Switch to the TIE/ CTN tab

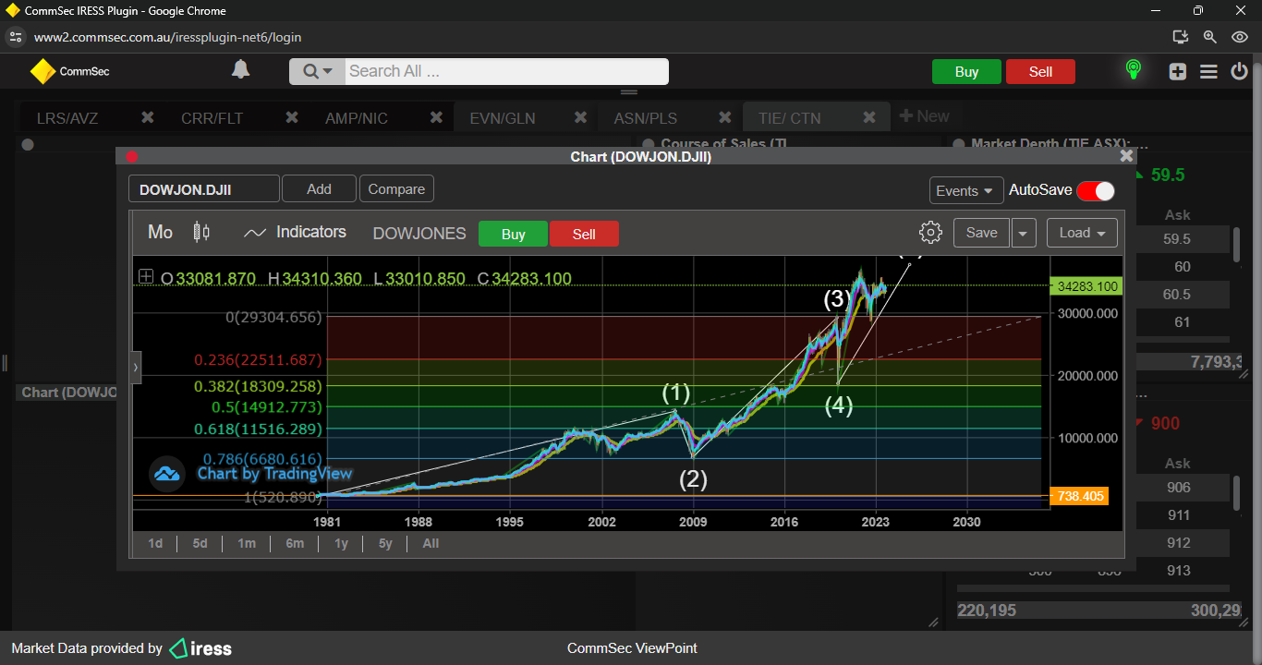click(789, 118)
